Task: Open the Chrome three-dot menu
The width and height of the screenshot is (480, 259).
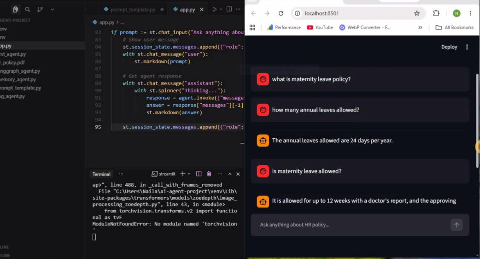Action: tap(470, 13)
